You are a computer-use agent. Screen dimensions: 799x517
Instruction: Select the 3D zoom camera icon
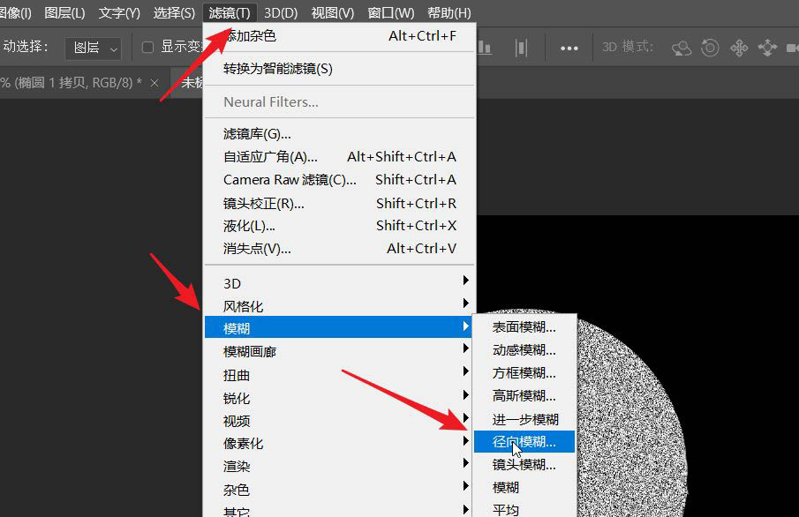click(792, 48)
